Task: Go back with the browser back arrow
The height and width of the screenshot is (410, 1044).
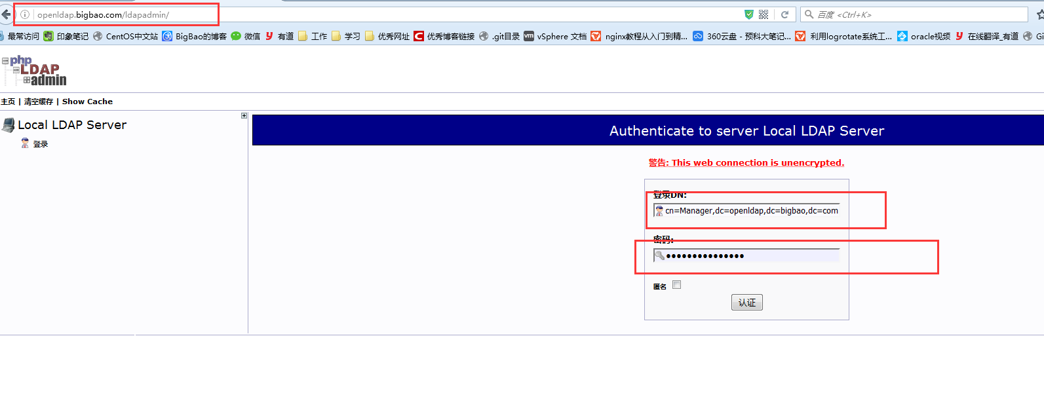Action: tap(6, 14)
